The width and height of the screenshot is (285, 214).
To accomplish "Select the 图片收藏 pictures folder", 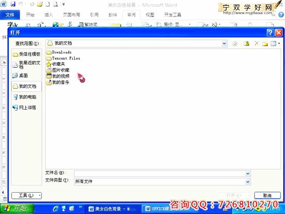I will [57, 70].
